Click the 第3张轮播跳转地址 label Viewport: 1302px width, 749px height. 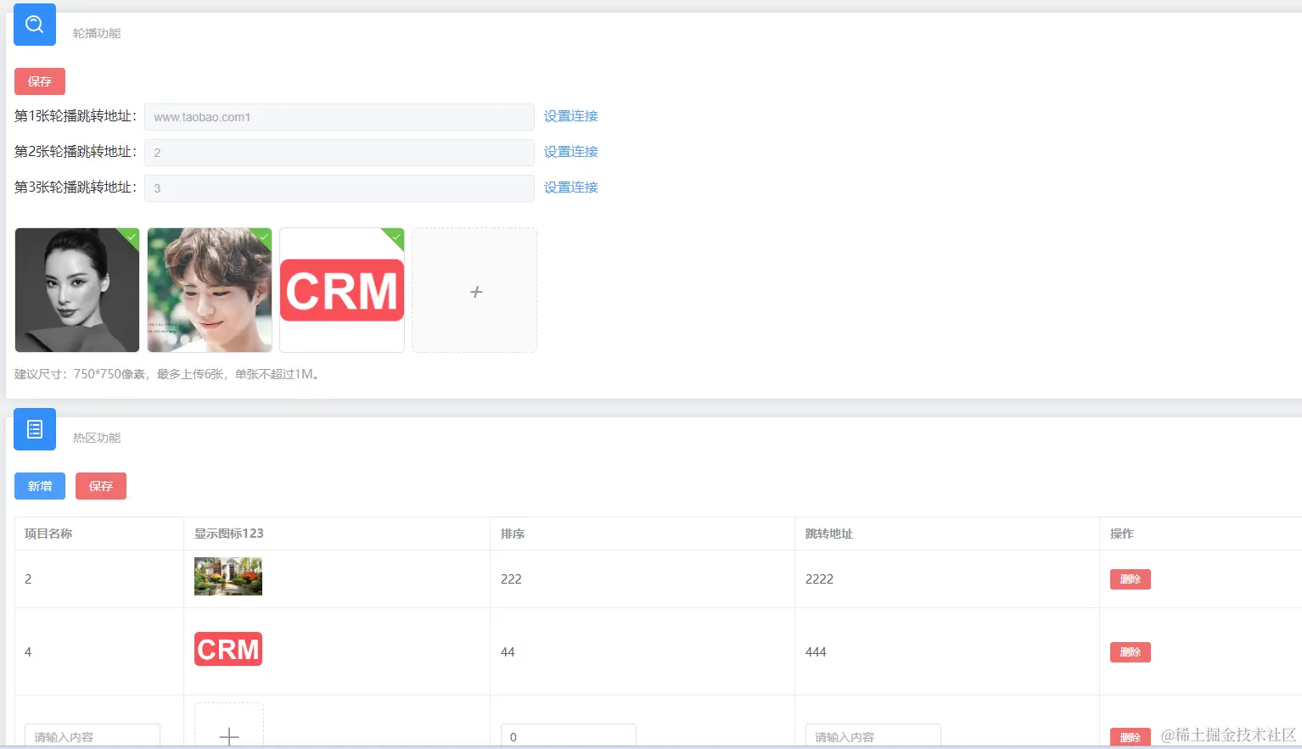point(76,187)
